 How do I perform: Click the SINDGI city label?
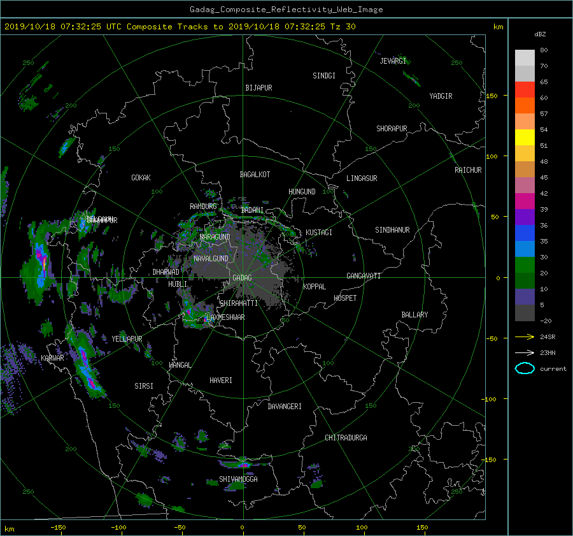[324, 76]
